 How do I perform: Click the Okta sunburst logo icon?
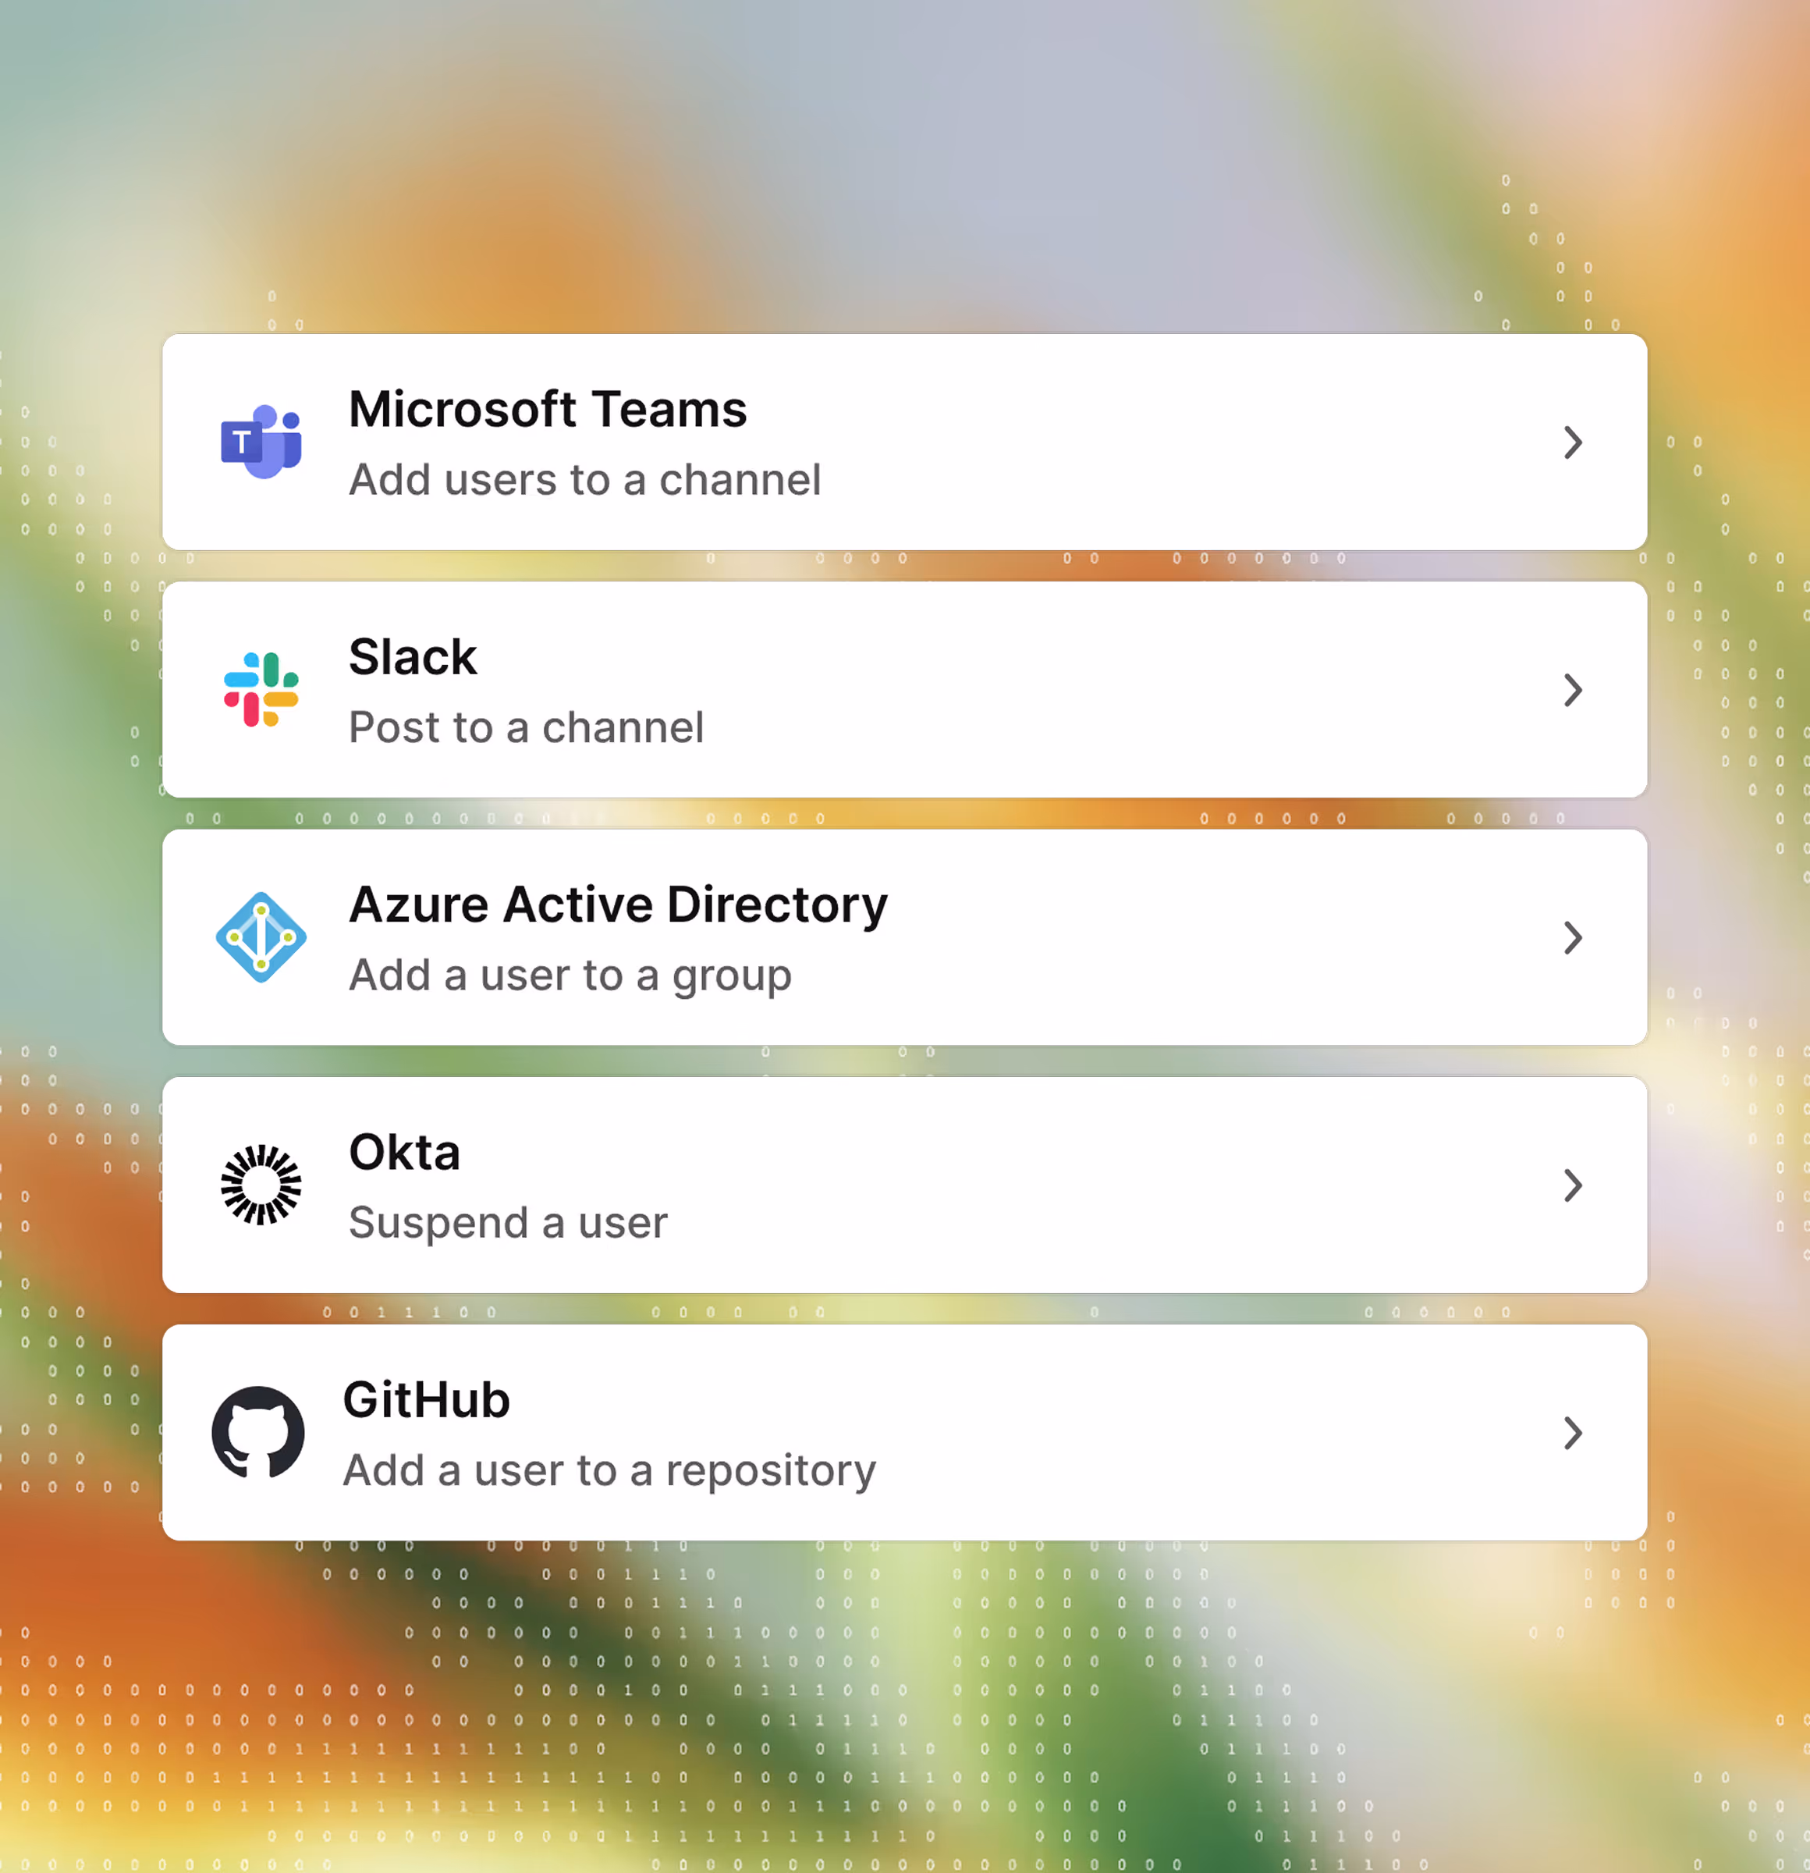coord(261,1185)
